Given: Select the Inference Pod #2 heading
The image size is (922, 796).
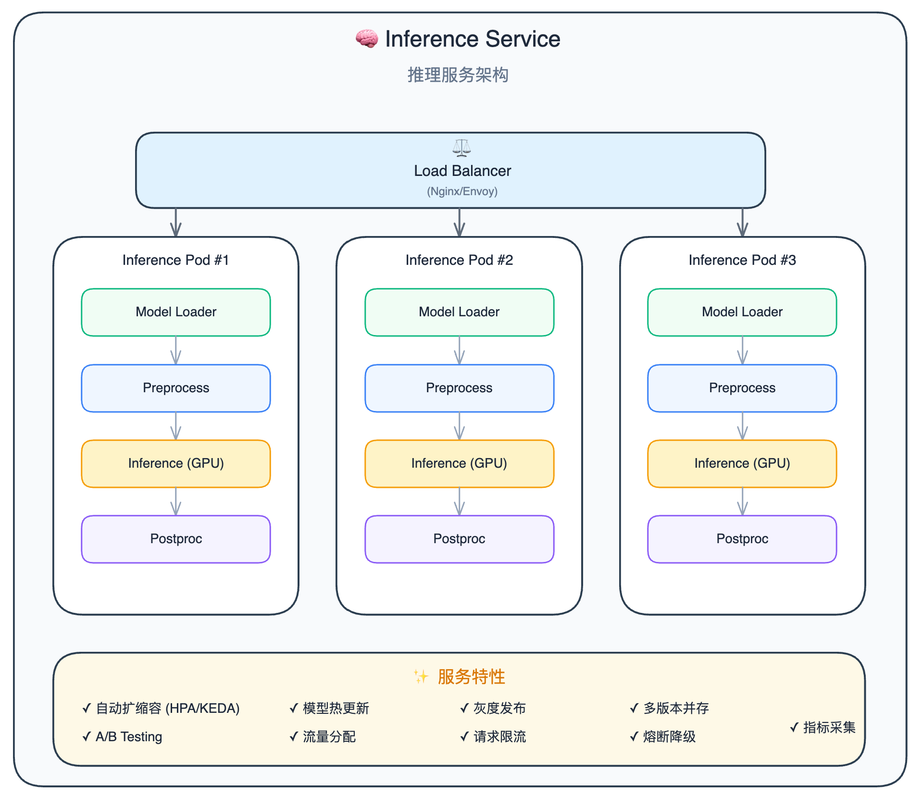Looking at the screenshot, I should click(x=459, y=260).
